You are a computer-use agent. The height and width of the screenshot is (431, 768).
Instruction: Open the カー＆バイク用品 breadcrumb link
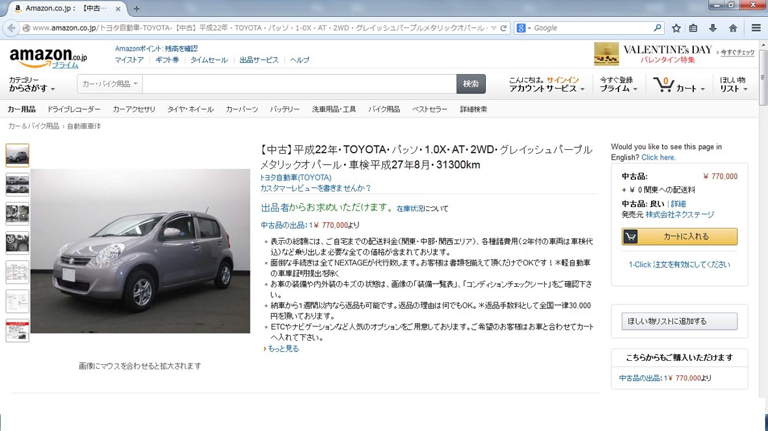tap(34, 126)
